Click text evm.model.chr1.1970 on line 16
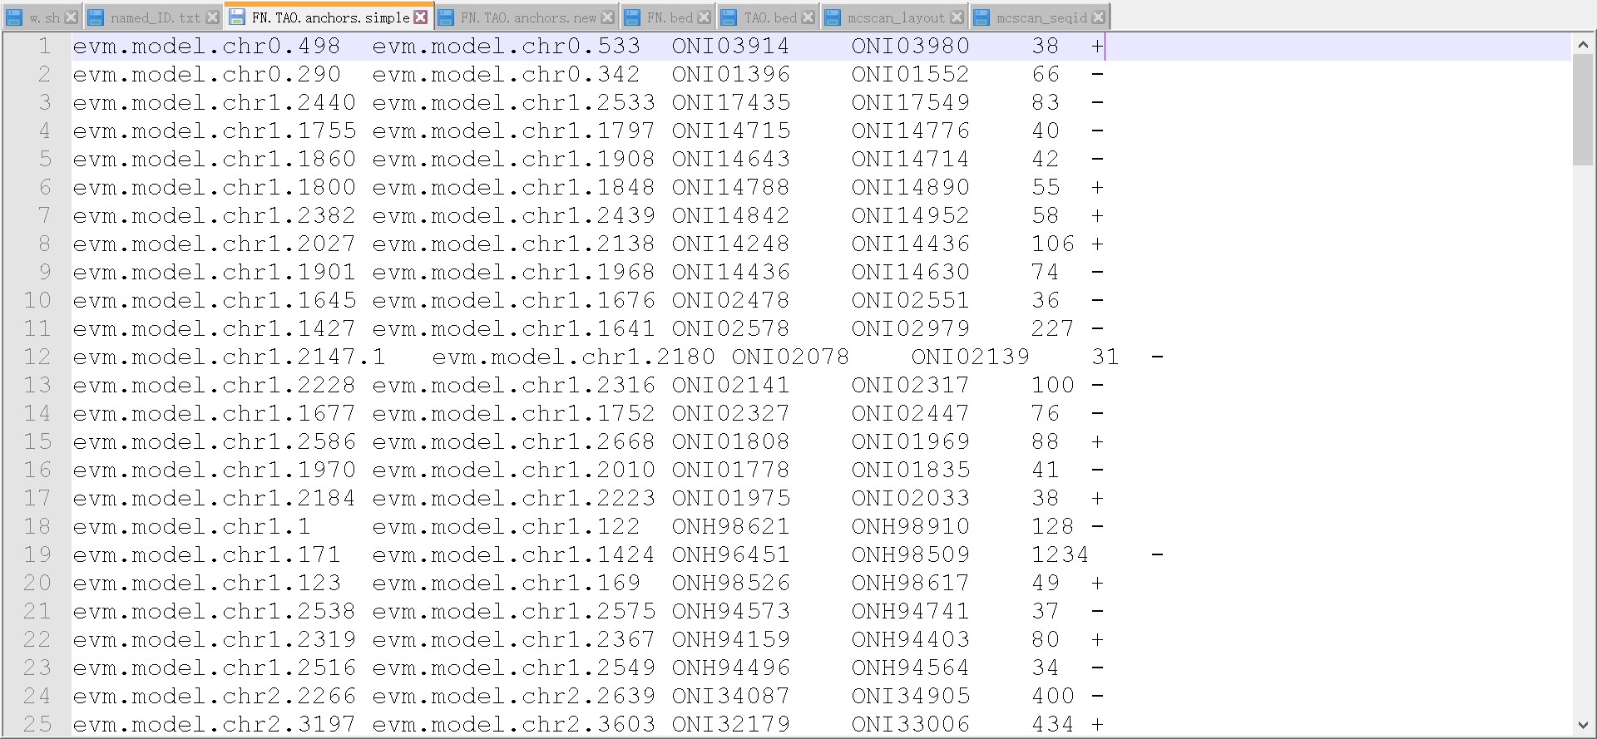Screen dimensions: 1597x739 click(x=215, y=470)
